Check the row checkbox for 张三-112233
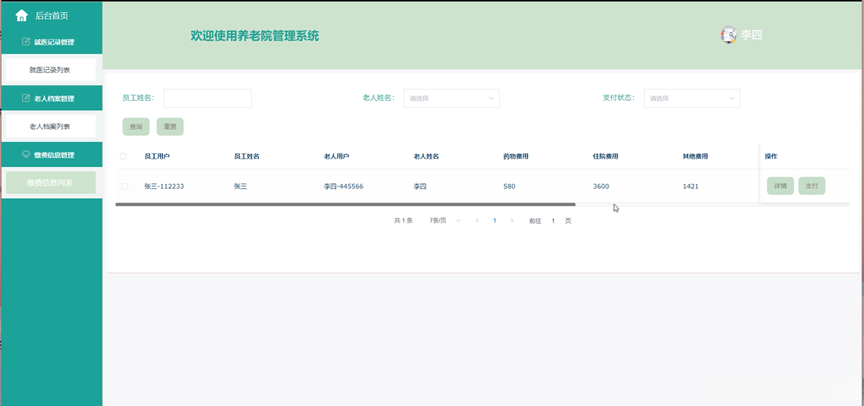This screenshot has height=406, width=864. (x=124, y=186)
